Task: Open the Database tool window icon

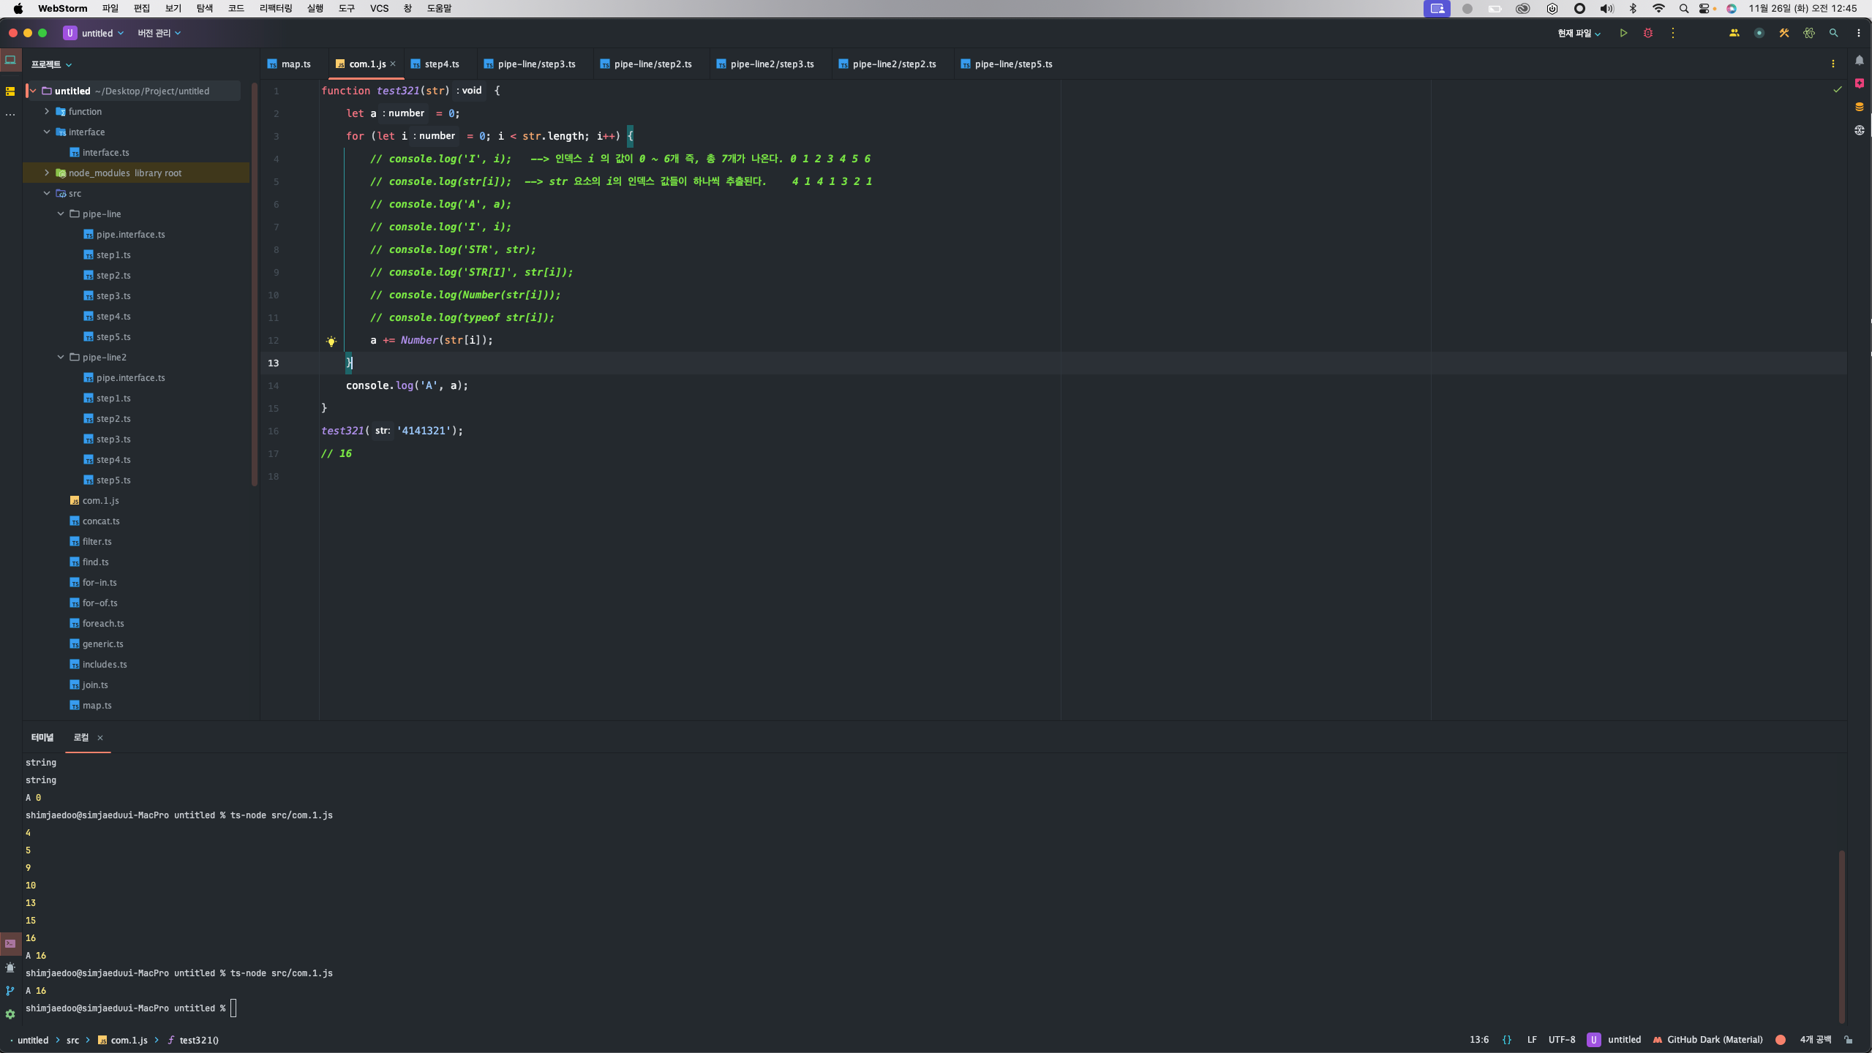Action: pos(1859,107)
